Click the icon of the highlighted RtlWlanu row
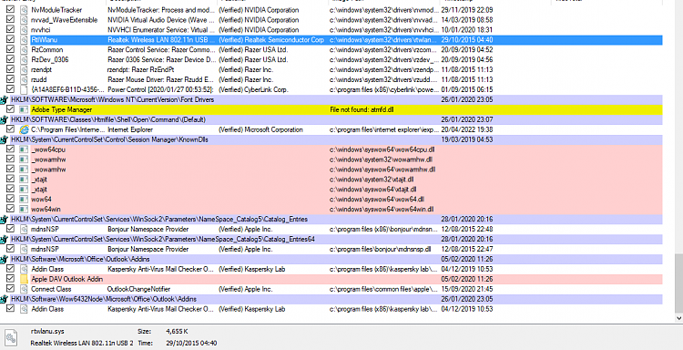The height and width of the screenshot is (350, 683). coord(24,40)
